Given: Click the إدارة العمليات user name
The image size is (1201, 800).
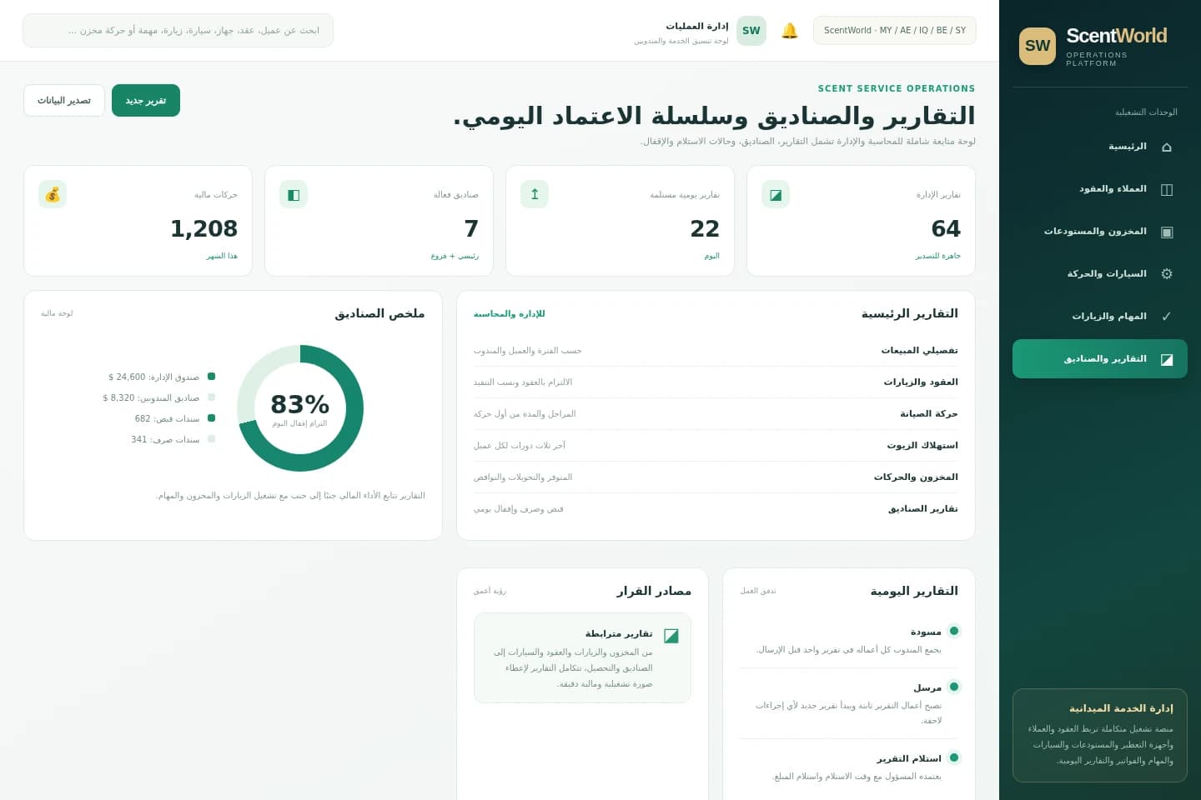Looking at the screenshot, I should click(697, 26).
